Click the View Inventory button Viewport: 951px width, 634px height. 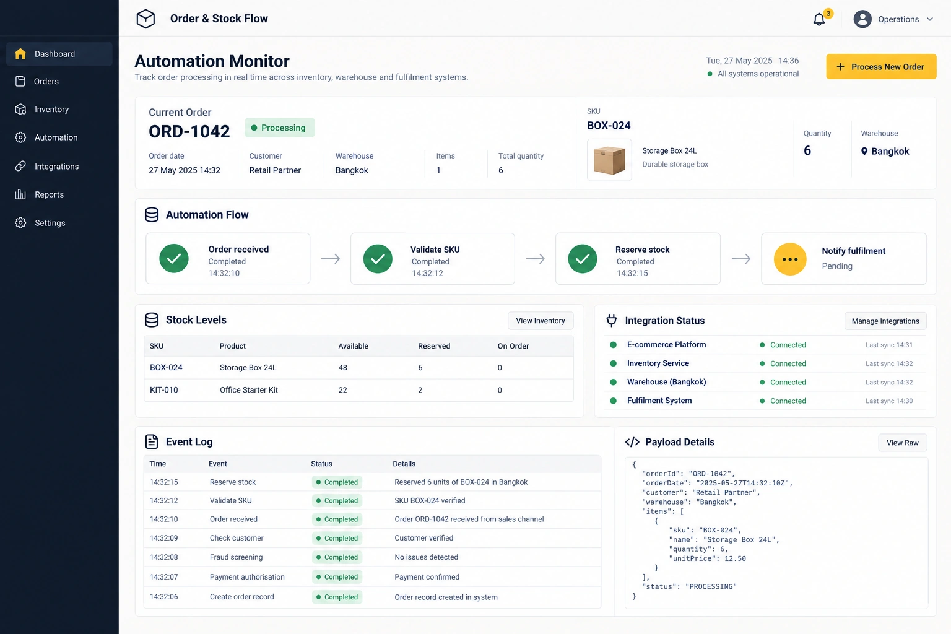coord(541,321)
